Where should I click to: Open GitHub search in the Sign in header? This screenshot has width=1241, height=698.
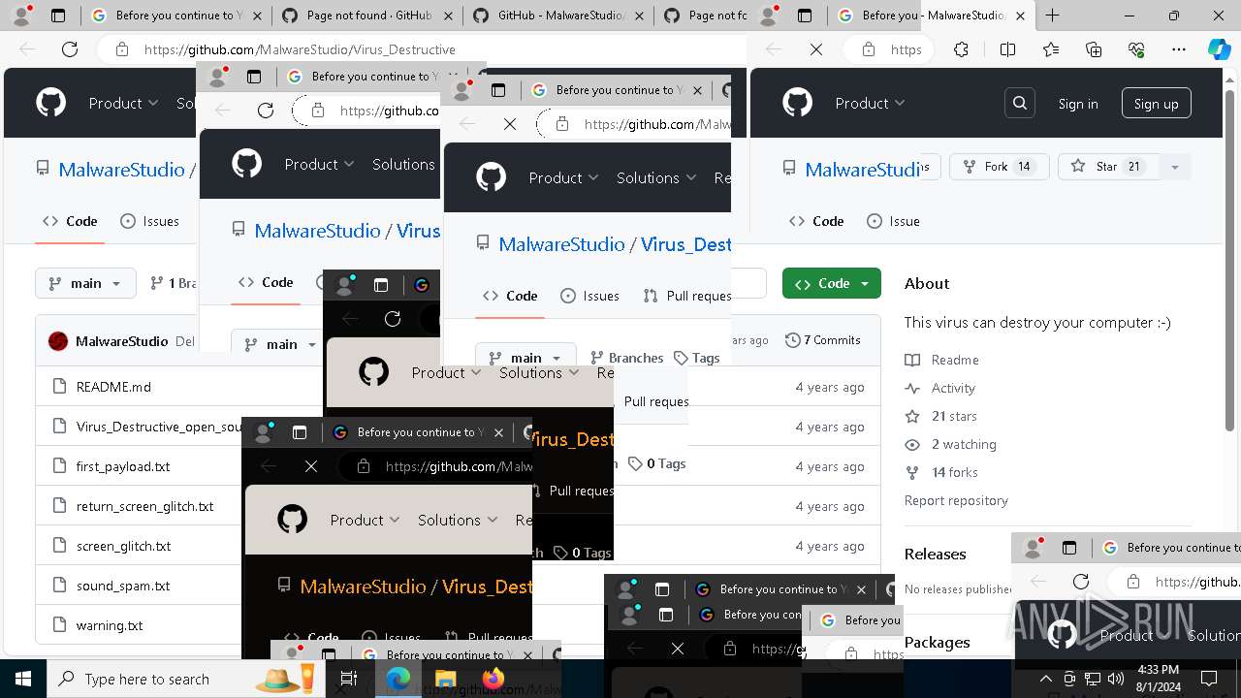pos(1020,104)
